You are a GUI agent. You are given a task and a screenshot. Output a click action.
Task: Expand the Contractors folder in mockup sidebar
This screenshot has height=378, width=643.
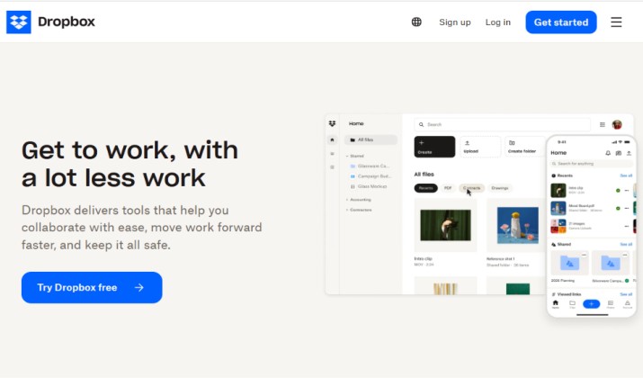pyautogui.click(x=359, y=210)
